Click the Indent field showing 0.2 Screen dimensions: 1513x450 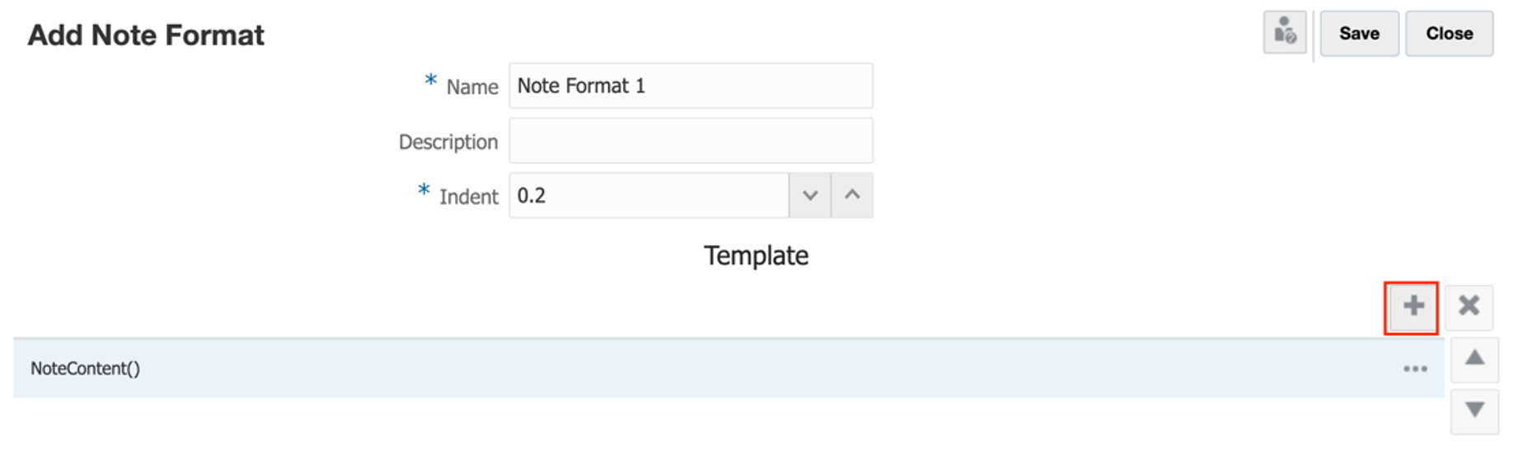[x=649, y=196]
